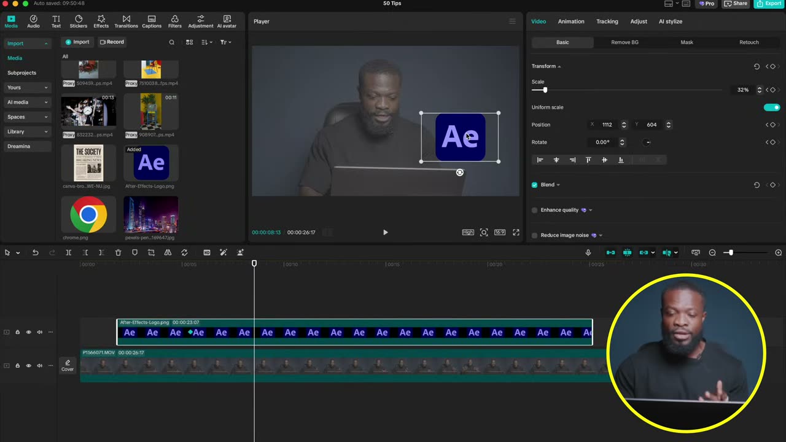Image resolution: width=786 pixels, height=442 pixels.
Task: Zoom out the timeline
Action: coord(712,252)
